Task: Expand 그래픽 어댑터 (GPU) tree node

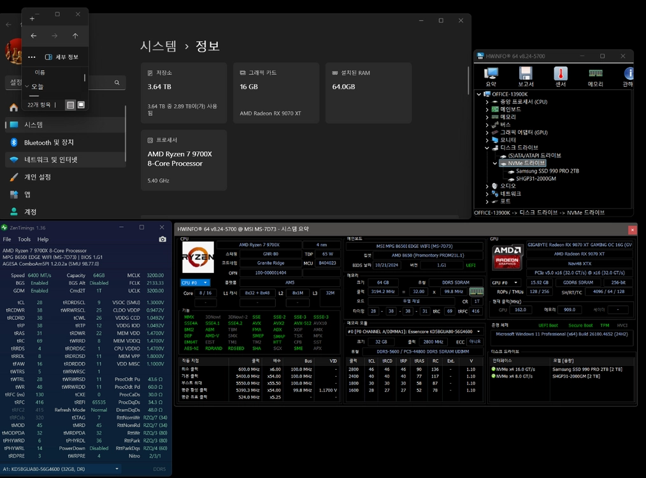Action: [x=487, y=133]
